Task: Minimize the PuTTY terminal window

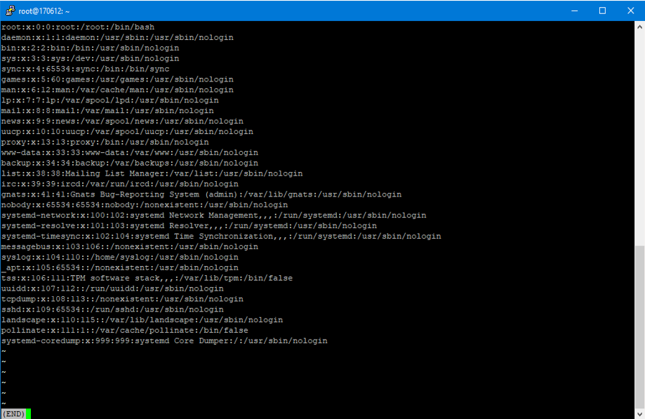Action: (x=570, y=11)
